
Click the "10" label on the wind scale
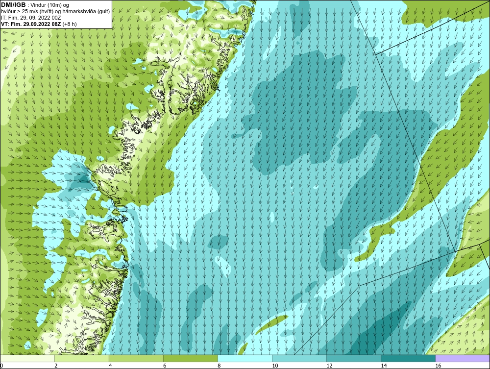coord(275,366)
